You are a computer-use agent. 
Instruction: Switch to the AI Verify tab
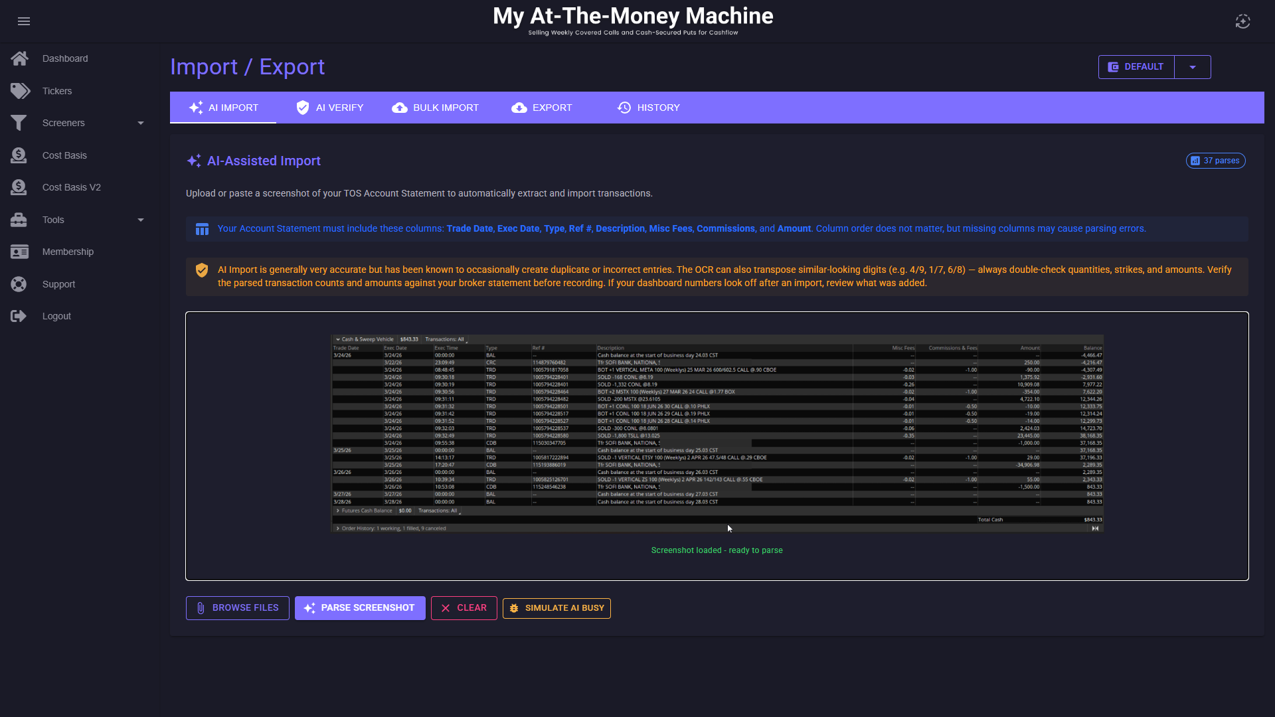[x=330, y=108]
